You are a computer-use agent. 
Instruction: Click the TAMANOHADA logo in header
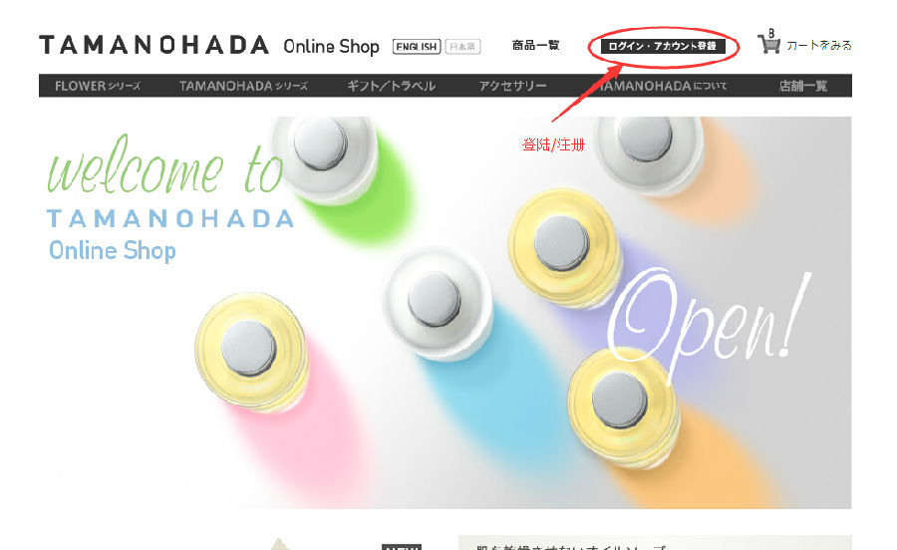point(153,45)
